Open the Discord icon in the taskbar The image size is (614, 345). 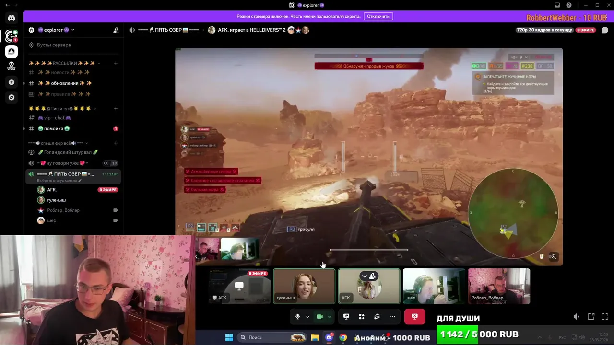(x=329, y=337)
